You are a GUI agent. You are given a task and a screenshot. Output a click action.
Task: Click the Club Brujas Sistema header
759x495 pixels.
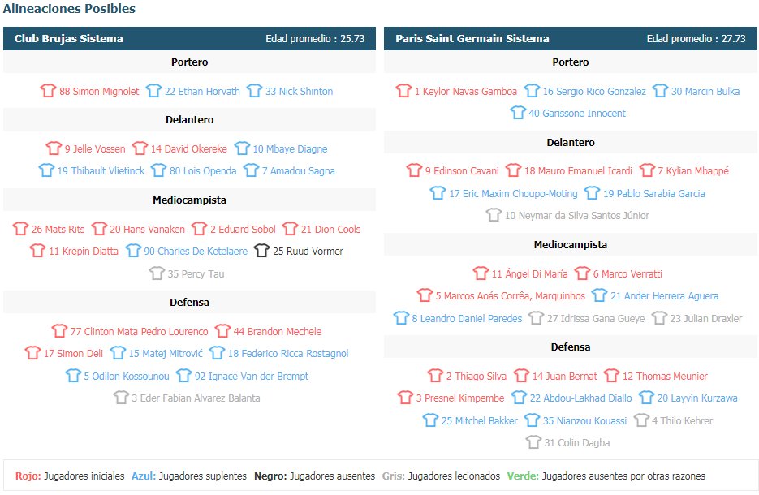pos(69,39)
